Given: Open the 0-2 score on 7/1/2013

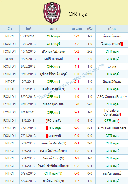Looking at the screenshot, I should click(77, 166).
